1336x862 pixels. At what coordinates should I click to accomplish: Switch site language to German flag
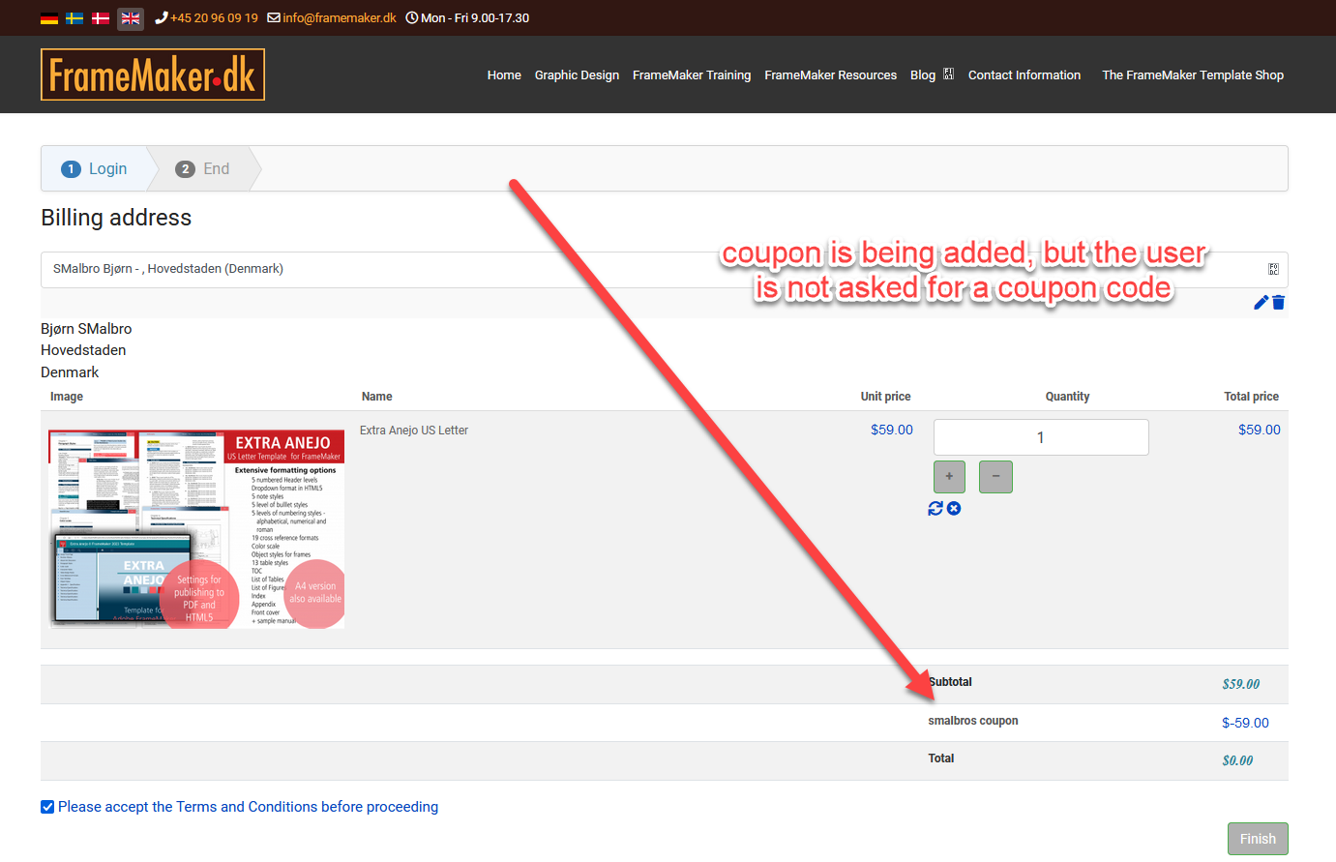point(49,18)
